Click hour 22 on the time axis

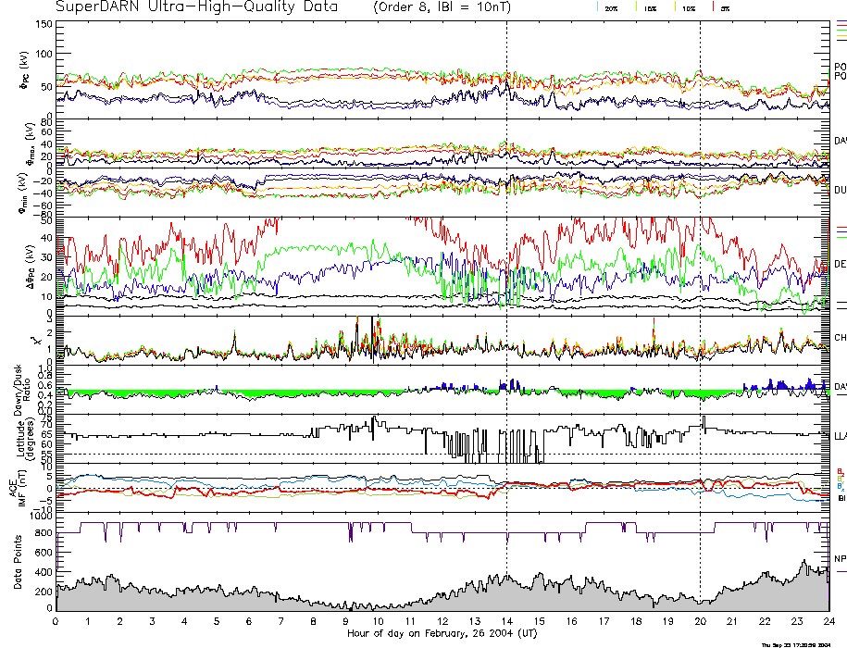tap(765, 621)
